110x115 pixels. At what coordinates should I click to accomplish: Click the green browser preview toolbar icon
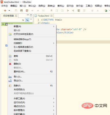(x=106, y=11)
